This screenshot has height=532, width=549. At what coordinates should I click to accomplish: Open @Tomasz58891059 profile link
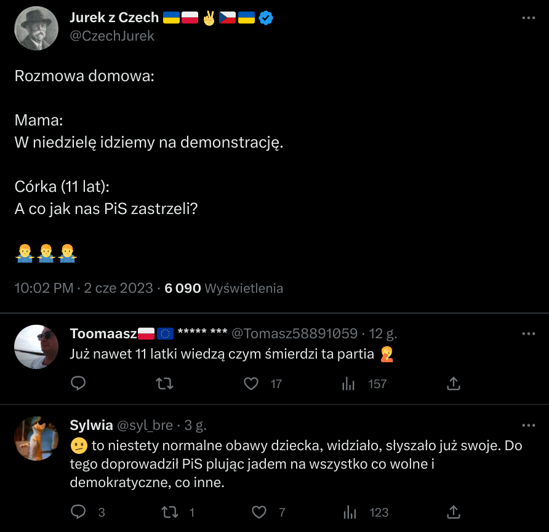(x=294, y=333)
